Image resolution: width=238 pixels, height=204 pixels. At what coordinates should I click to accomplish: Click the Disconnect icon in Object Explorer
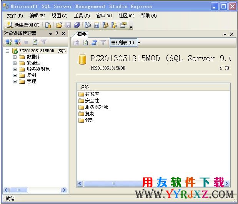(18, 42)
